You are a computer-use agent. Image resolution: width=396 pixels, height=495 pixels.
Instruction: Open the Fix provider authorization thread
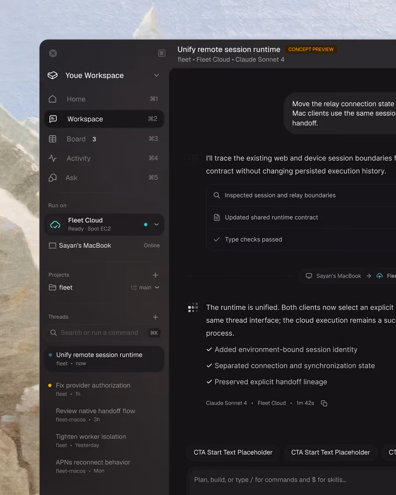(x=104, y=389)
